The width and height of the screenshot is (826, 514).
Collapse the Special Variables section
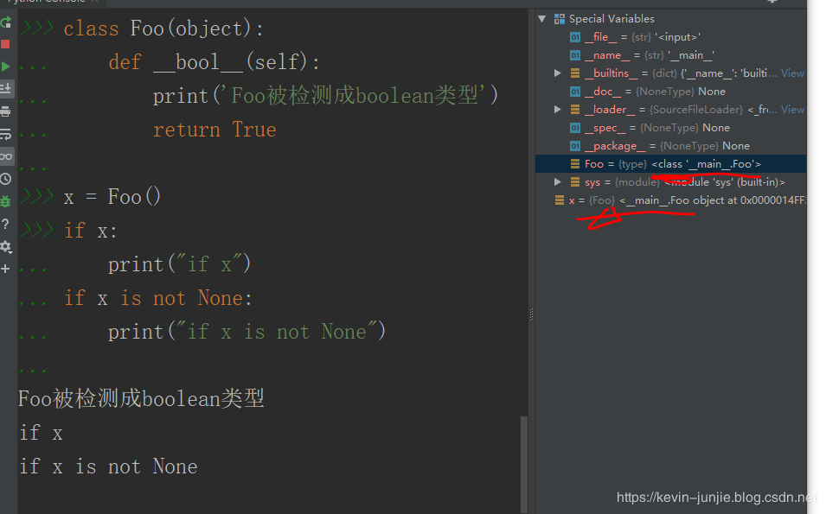[x=542, y=18]
